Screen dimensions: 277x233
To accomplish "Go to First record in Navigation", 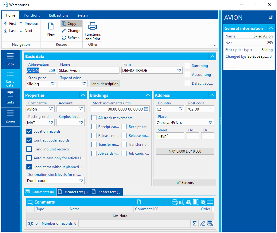I will (10, 24).
